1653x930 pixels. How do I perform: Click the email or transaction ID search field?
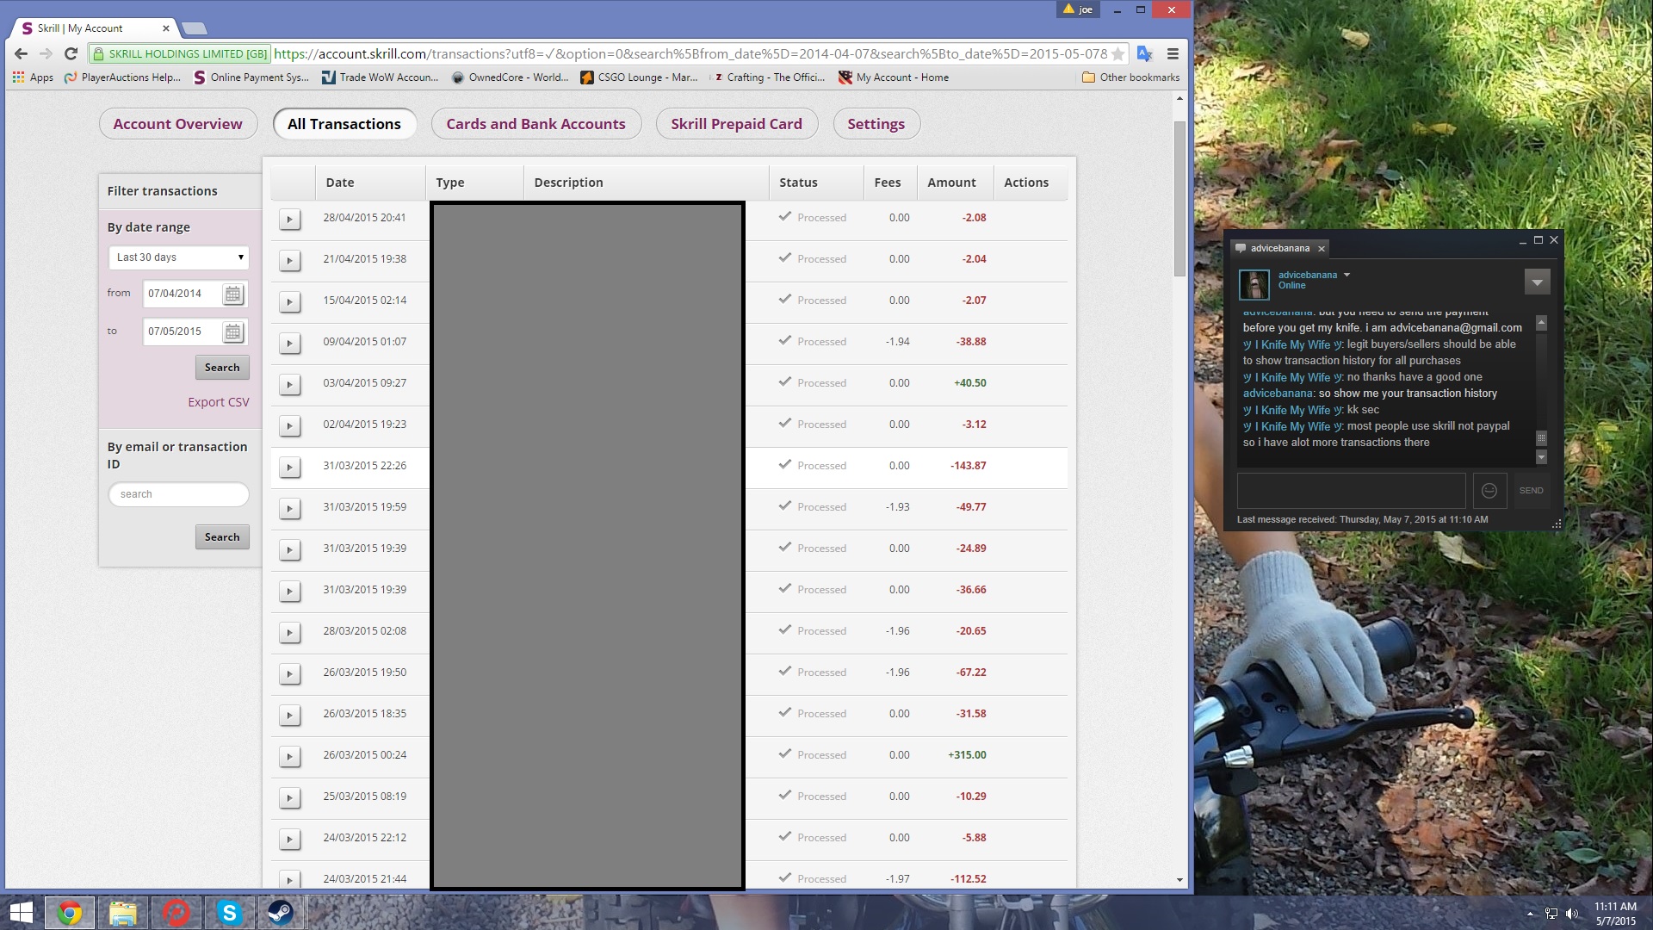click(x=179, y=494)
